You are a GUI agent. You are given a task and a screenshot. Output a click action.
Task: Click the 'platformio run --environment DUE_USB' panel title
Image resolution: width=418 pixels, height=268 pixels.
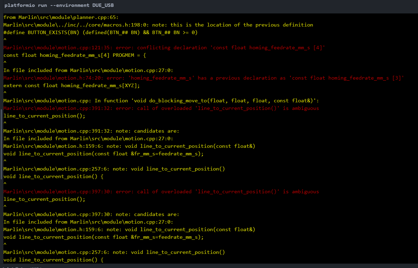coord(59,6)
